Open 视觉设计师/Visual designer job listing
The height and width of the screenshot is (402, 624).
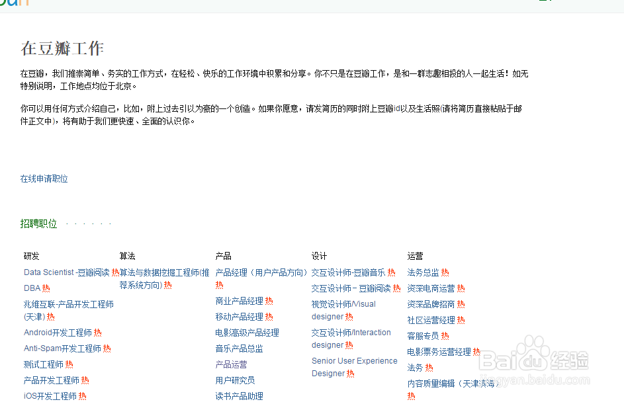coord(343,311)
